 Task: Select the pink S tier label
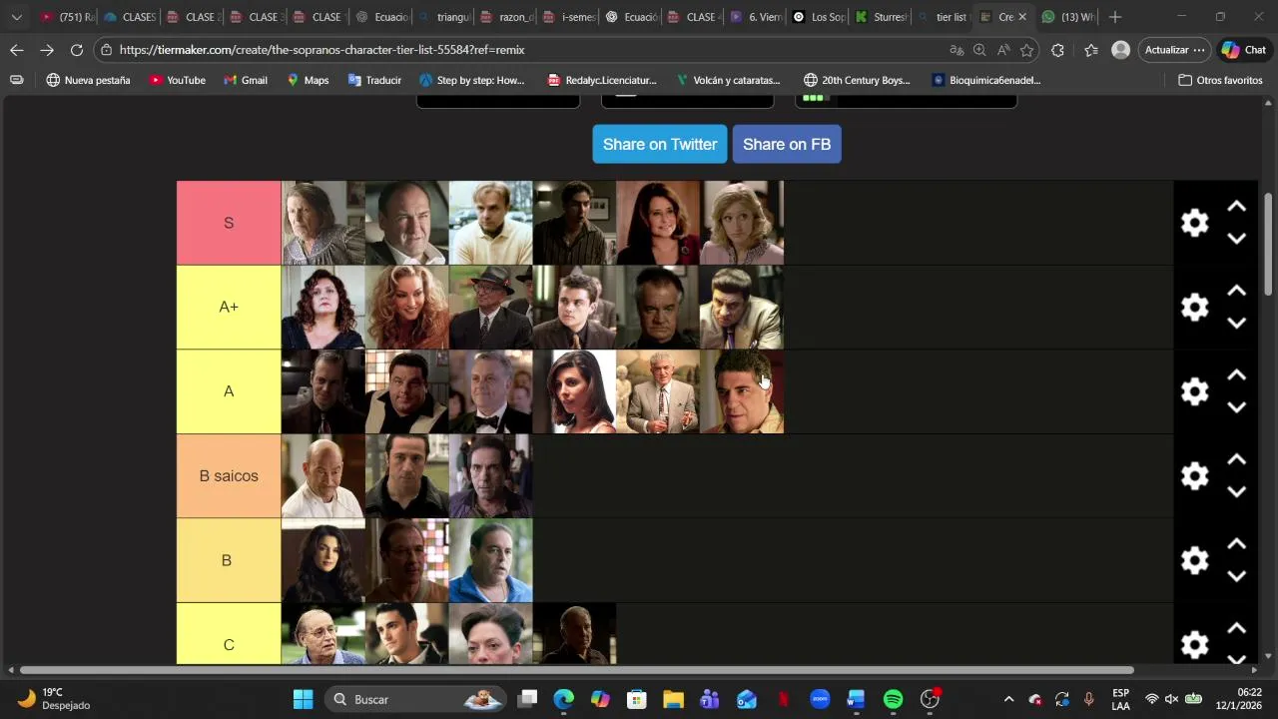pos(229,223)
